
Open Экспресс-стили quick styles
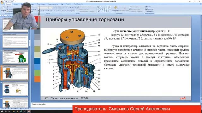[x=124, y=9]
